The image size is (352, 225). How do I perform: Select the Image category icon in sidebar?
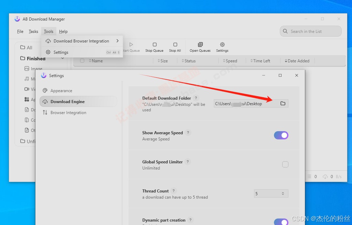click(27, 68)
